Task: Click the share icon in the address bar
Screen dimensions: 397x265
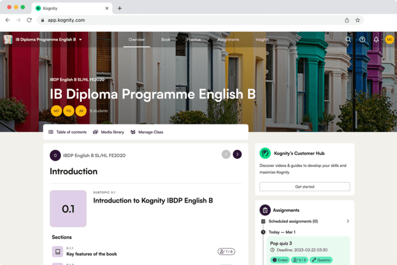Action: click(347, 20)
